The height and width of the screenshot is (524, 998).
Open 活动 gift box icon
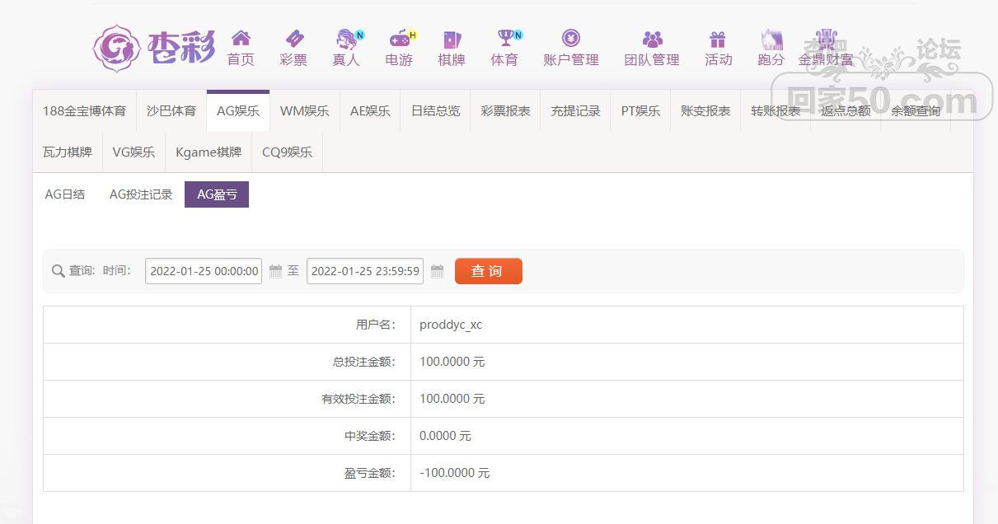click(x=718, y=39)
